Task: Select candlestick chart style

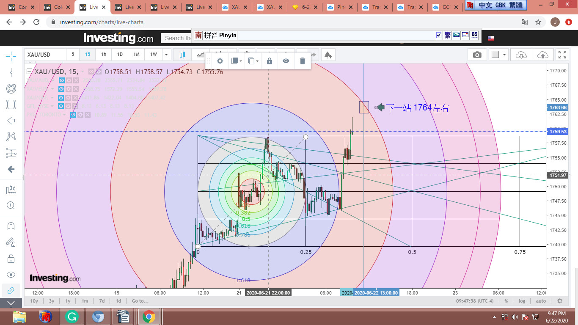Action: coord(183,55)
